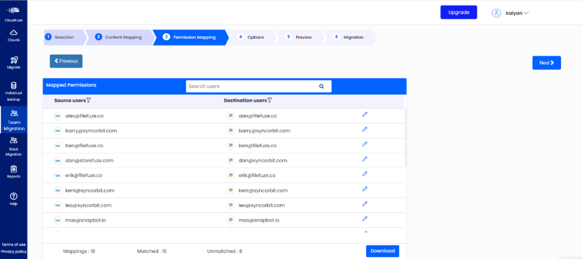The image size is (582, 259).
Task: Select step 3 Permission Mapping
Action: (190, 37)
